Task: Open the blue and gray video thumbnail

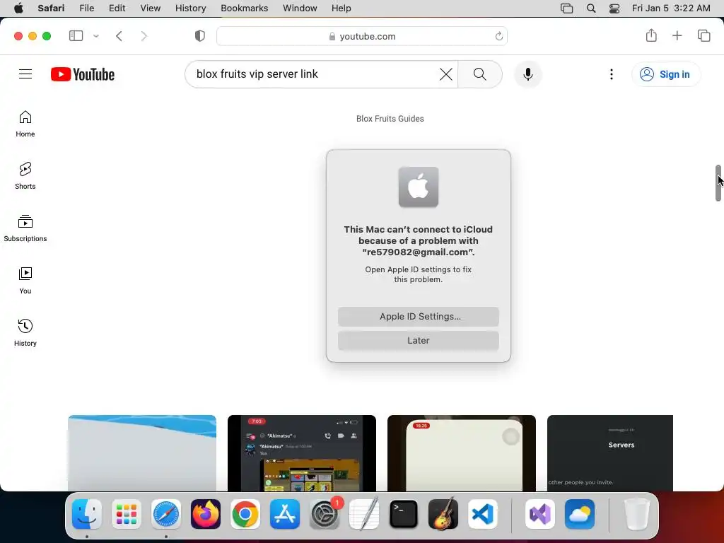Action: click(x=141, y=453)
